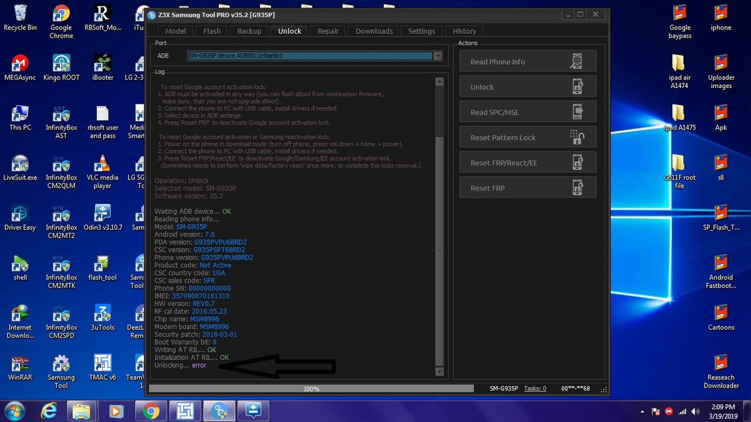Open the Repair tab
This screenshot has width=751, height=422.
(x=328, y=31)
